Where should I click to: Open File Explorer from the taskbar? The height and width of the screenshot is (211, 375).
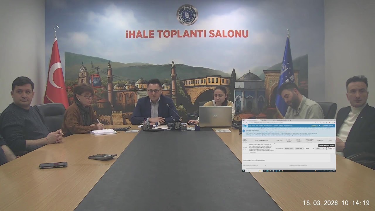click(x=270, y=171)
